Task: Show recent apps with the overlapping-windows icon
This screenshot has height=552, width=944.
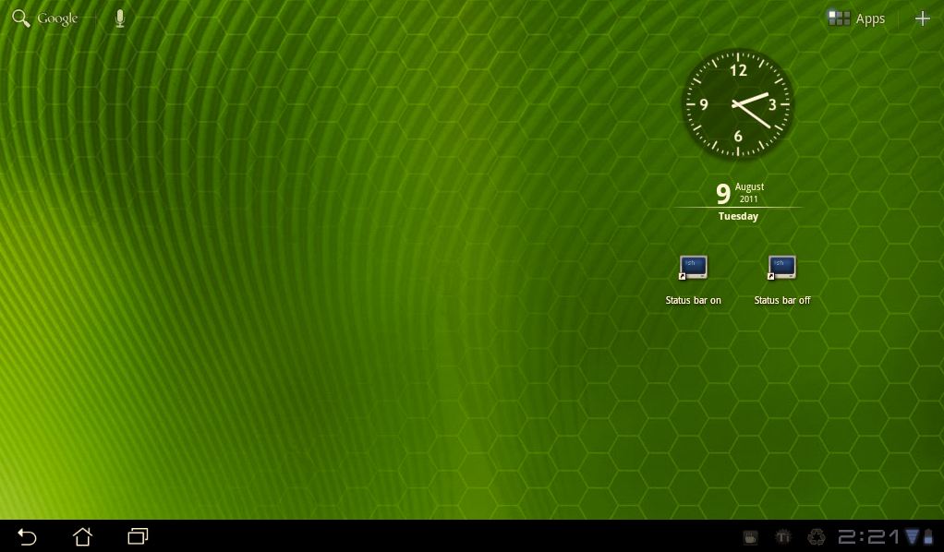Action: pos(138,536)
